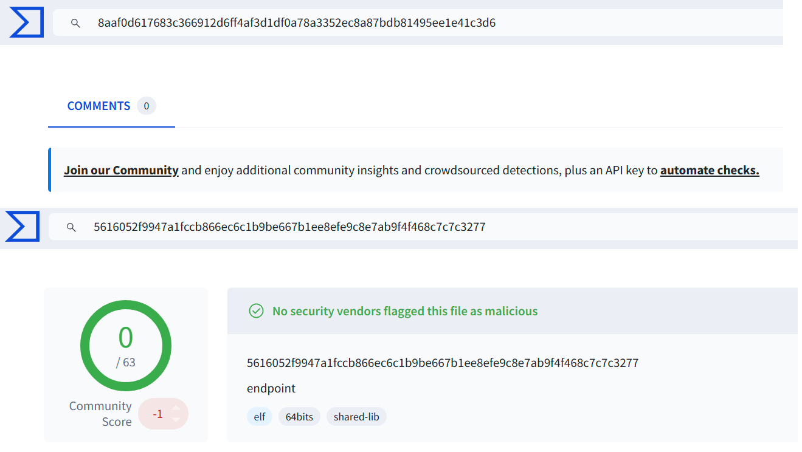Click the lower VirusTotal logo icon

click(x=22, y=227)
